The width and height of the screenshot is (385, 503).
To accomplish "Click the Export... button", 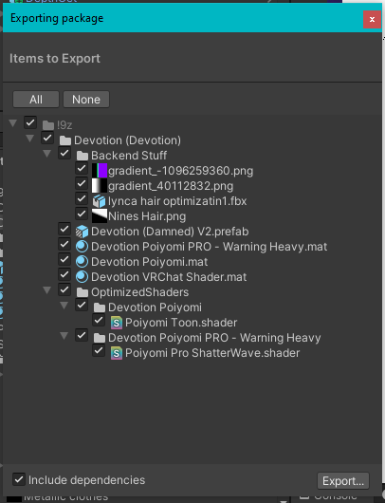I will 343,481.
